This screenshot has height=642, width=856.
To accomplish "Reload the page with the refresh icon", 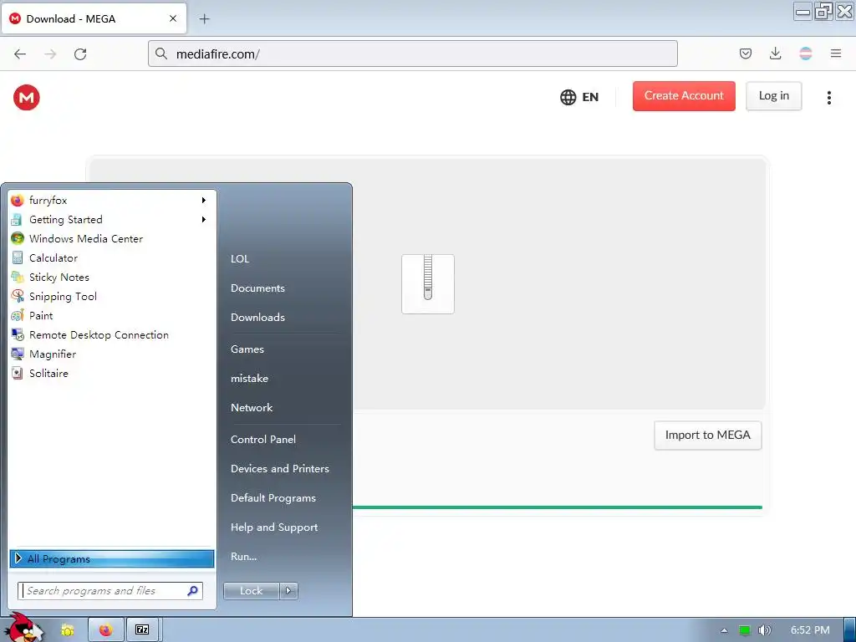I will (x=80, y=53).
